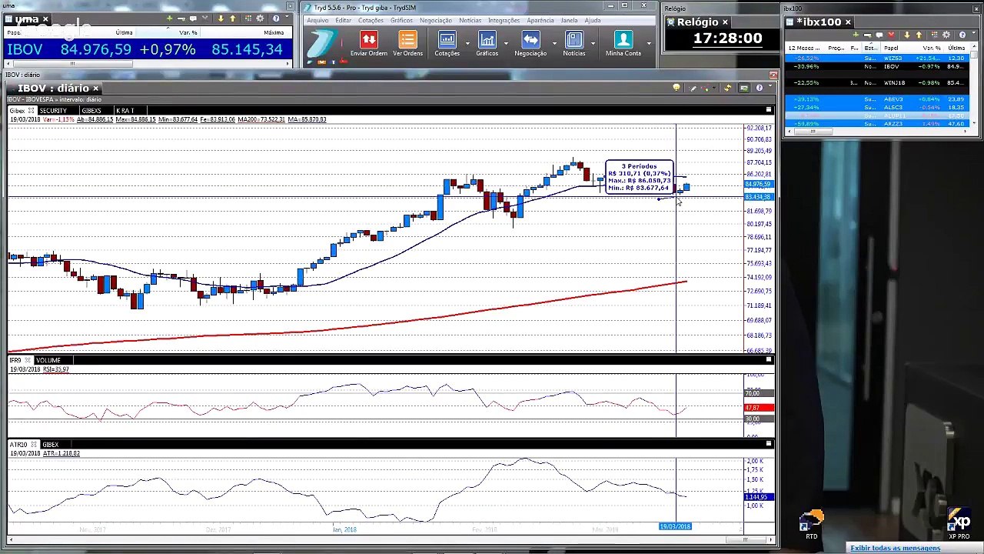The width and height of the screenshot is (984, 554).
Task: Click the yellow up arrow in uma panel
Action: coord(232,18)
